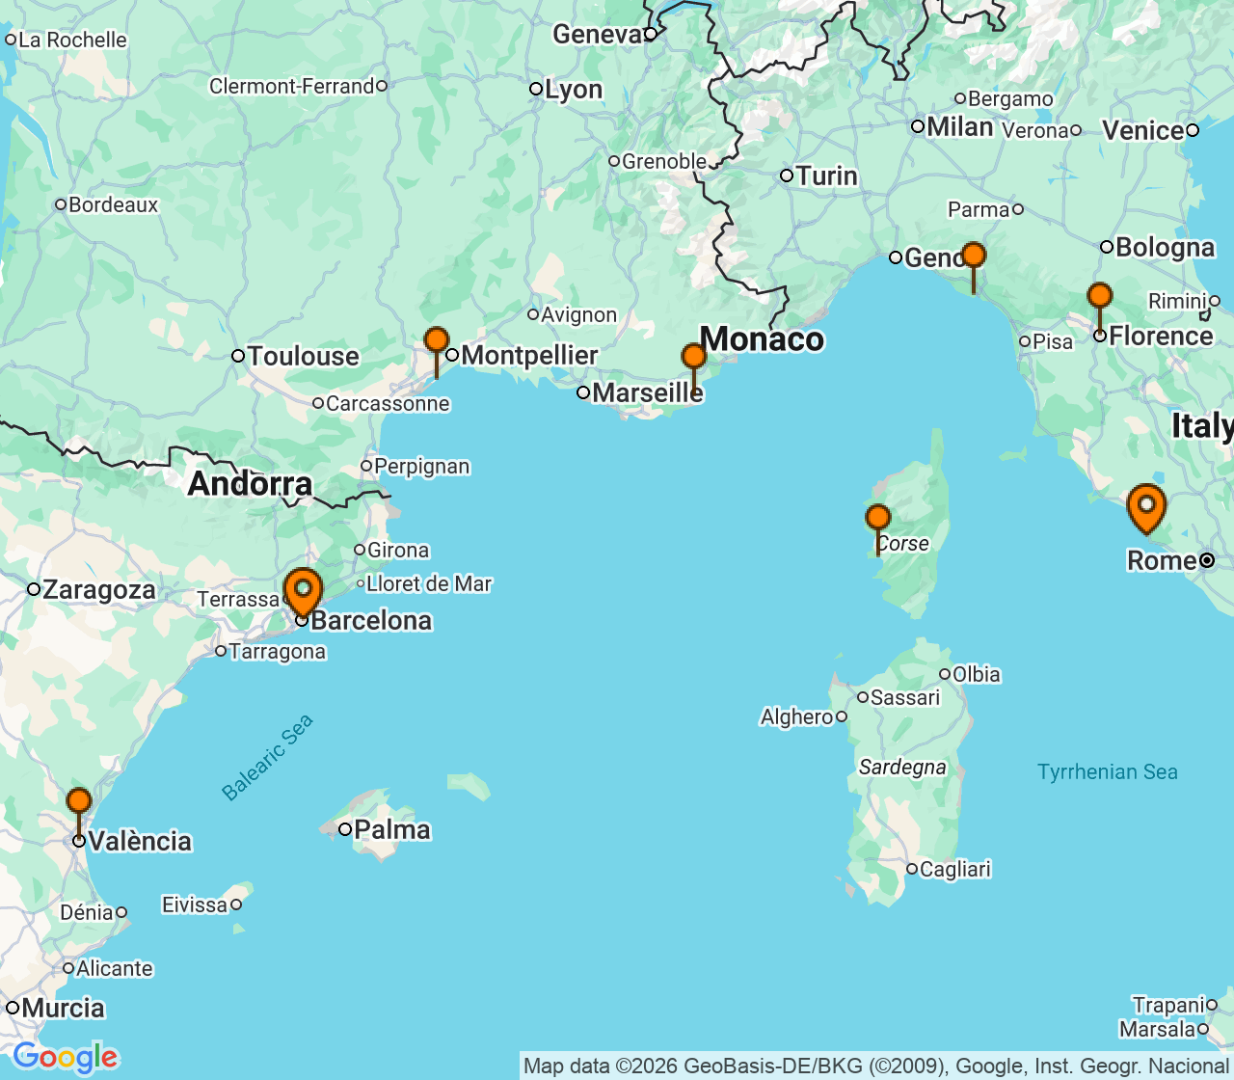Select the Lloret de Mar label

(x=429, y=583)
